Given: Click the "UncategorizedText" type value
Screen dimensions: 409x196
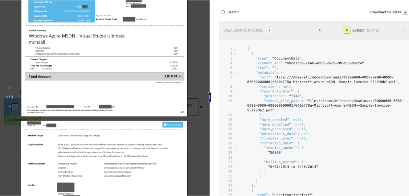Looking at the screenshot, I should [x=292, y=195].
